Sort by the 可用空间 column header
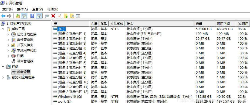The width and height of the screenshot is (250, 105). (x=225, y=24)
